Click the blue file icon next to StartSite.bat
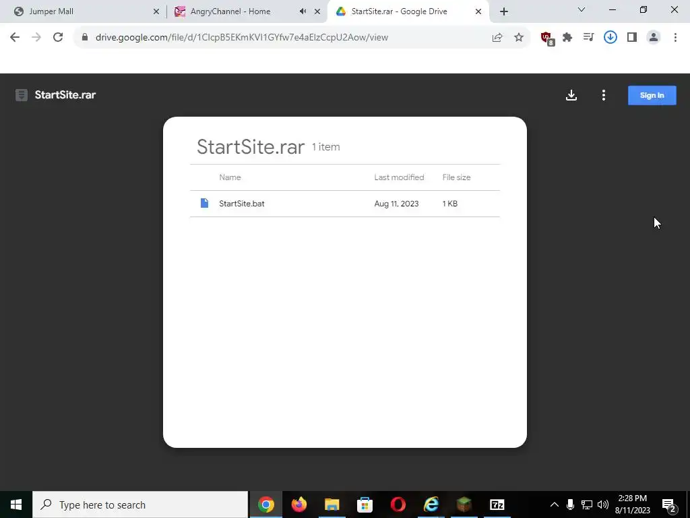 click(204, 203)
